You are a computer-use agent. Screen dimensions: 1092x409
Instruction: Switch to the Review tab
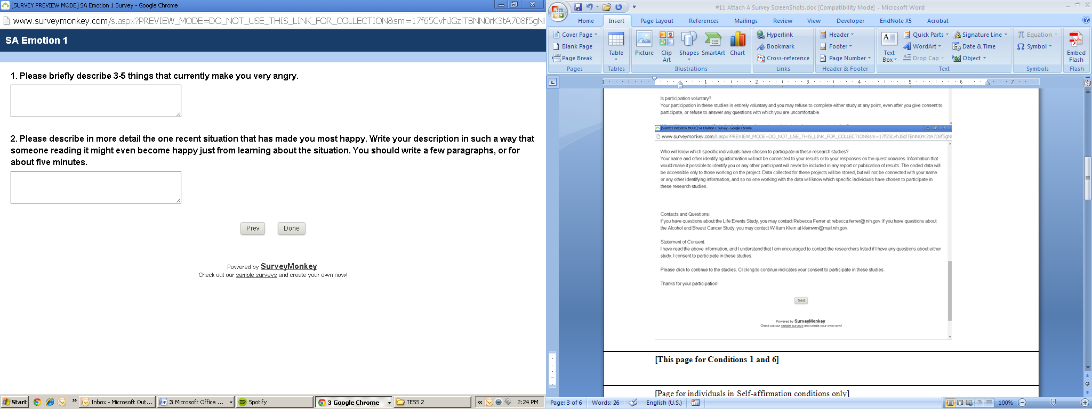[x=783, y=21]
